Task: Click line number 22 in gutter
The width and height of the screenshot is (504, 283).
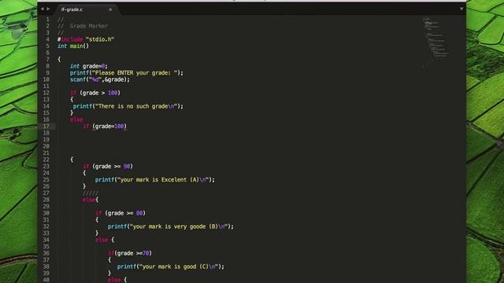Action: pos(46,160)
